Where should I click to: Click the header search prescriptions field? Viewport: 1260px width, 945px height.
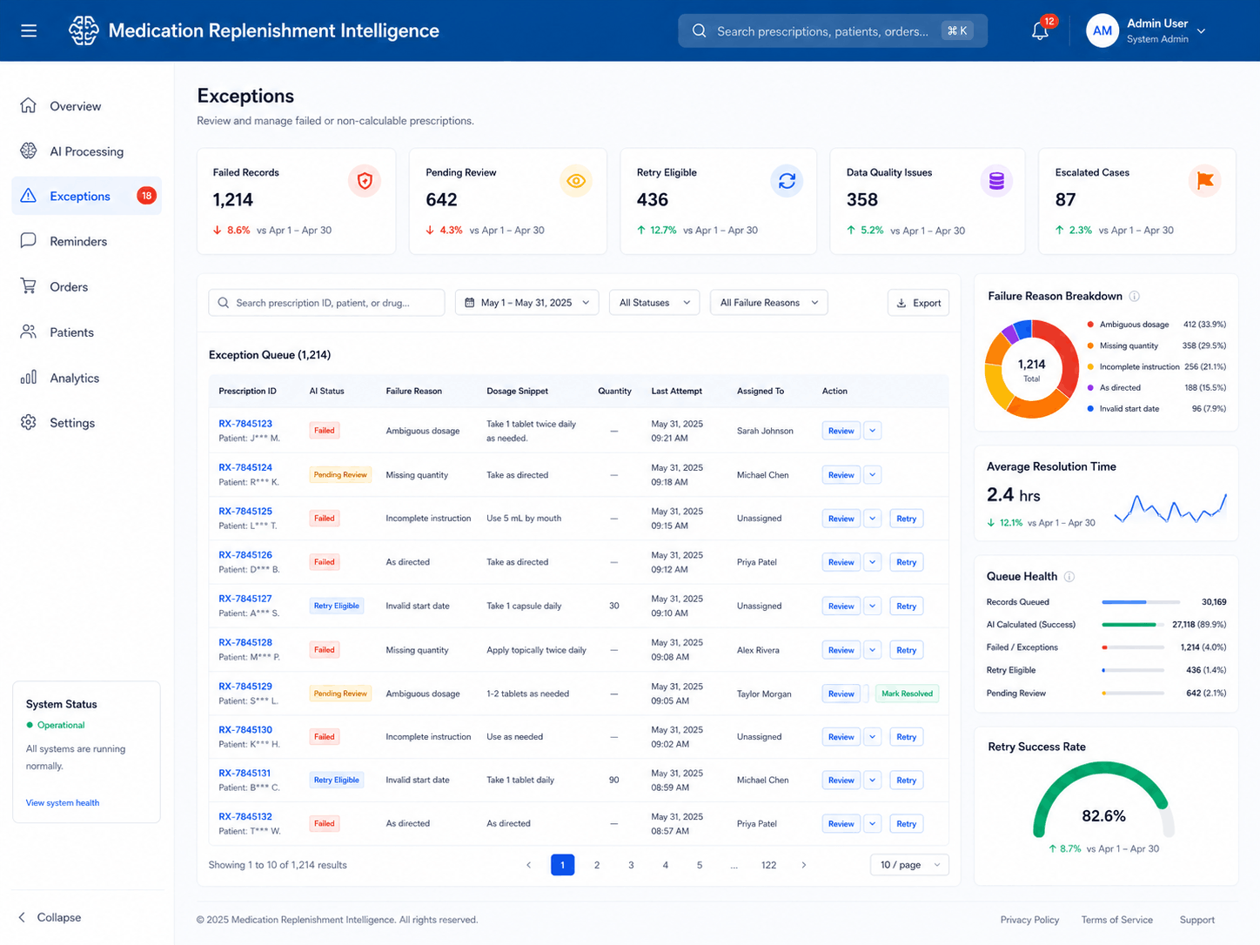833,30
